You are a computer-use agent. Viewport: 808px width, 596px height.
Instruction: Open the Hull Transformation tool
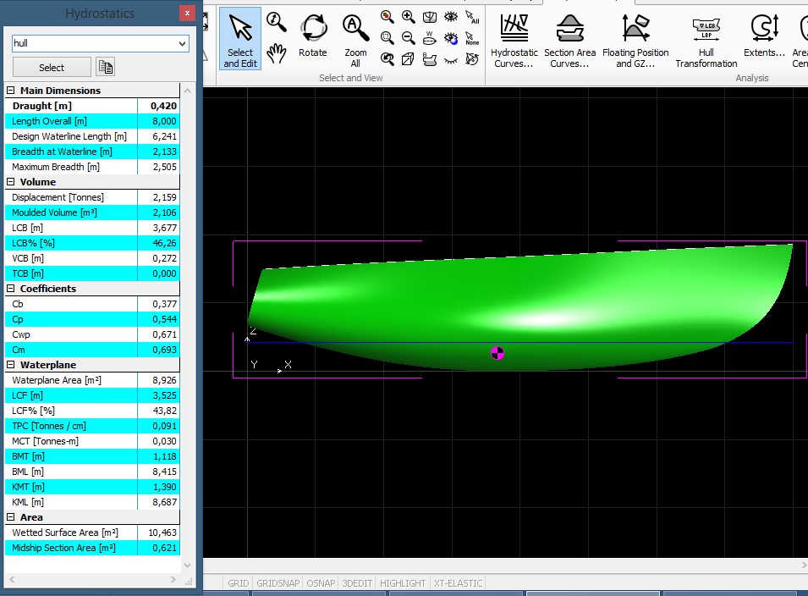[706, 40]
